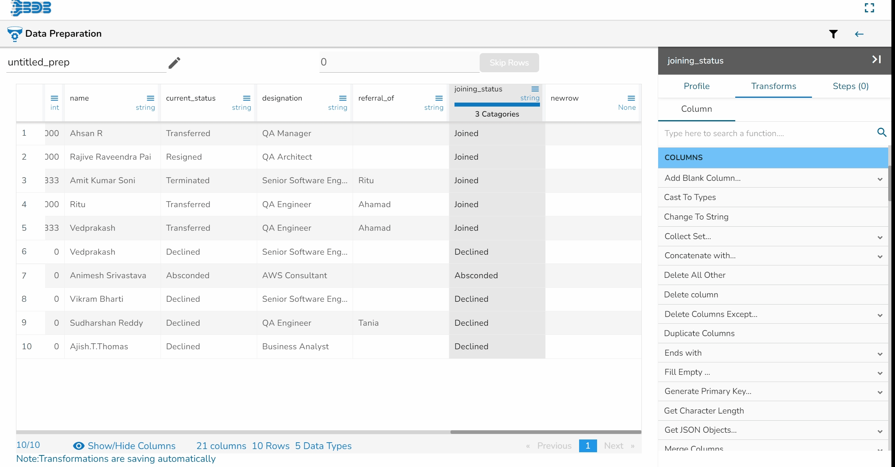895x467 pixels.
Task: Click the filter funnel icon
Action: pos(833,34)
